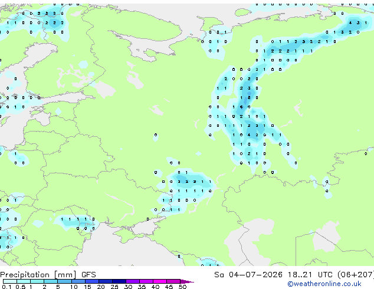The image size is (374, 289).
Task: Select the '0.5' legend scale label
Action: pos(21,287)
